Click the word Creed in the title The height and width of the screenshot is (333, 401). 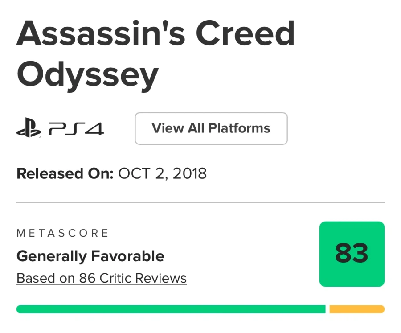[246, 34]
